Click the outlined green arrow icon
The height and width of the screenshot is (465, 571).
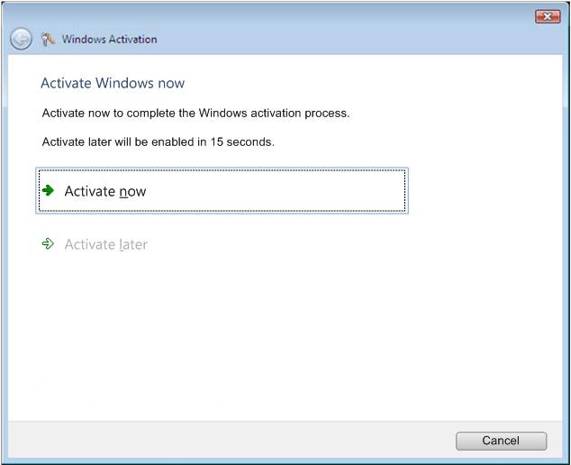(48, 243)
